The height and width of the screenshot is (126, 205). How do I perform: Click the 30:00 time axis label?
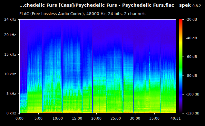click(x=135, y=118)
